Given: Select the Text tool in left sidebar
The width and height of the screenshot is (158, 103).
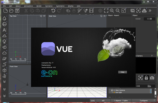Looking at the screenshot, I should [x=4, y=30].
